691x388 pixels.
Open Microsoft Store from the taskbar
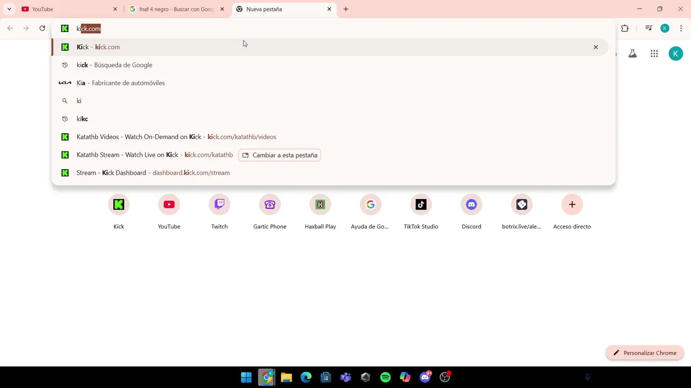(x=326, y=377)
